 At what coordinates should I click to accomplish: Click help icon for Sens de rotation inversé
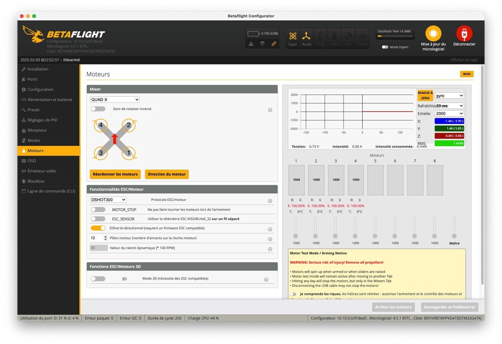270,110
